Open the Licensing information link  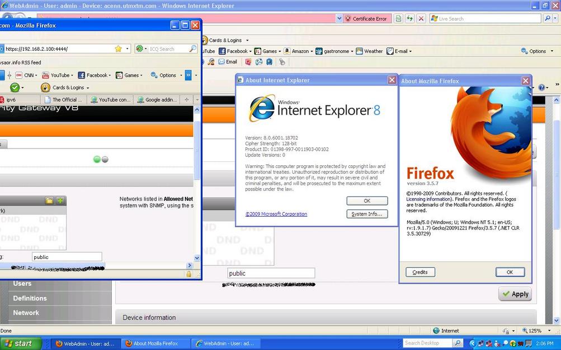tap(428, 199)
